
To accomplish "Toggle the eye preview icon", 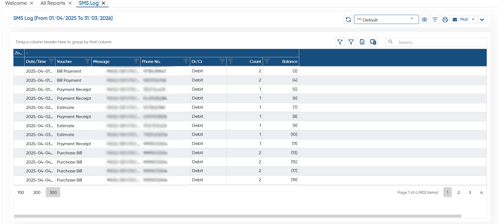I will point(425,20).
